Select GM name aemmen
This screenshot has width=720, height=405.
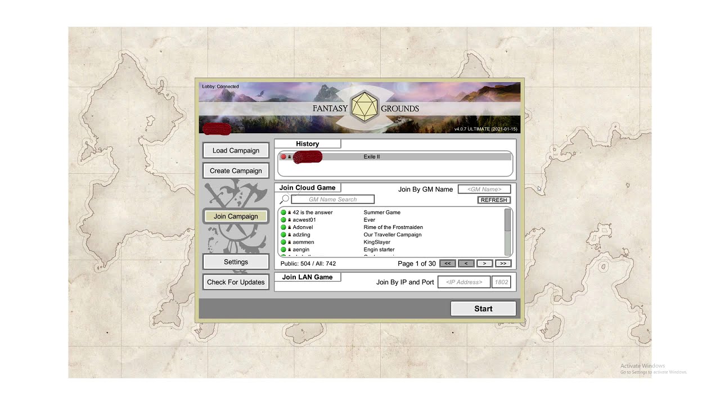(303, 242)
